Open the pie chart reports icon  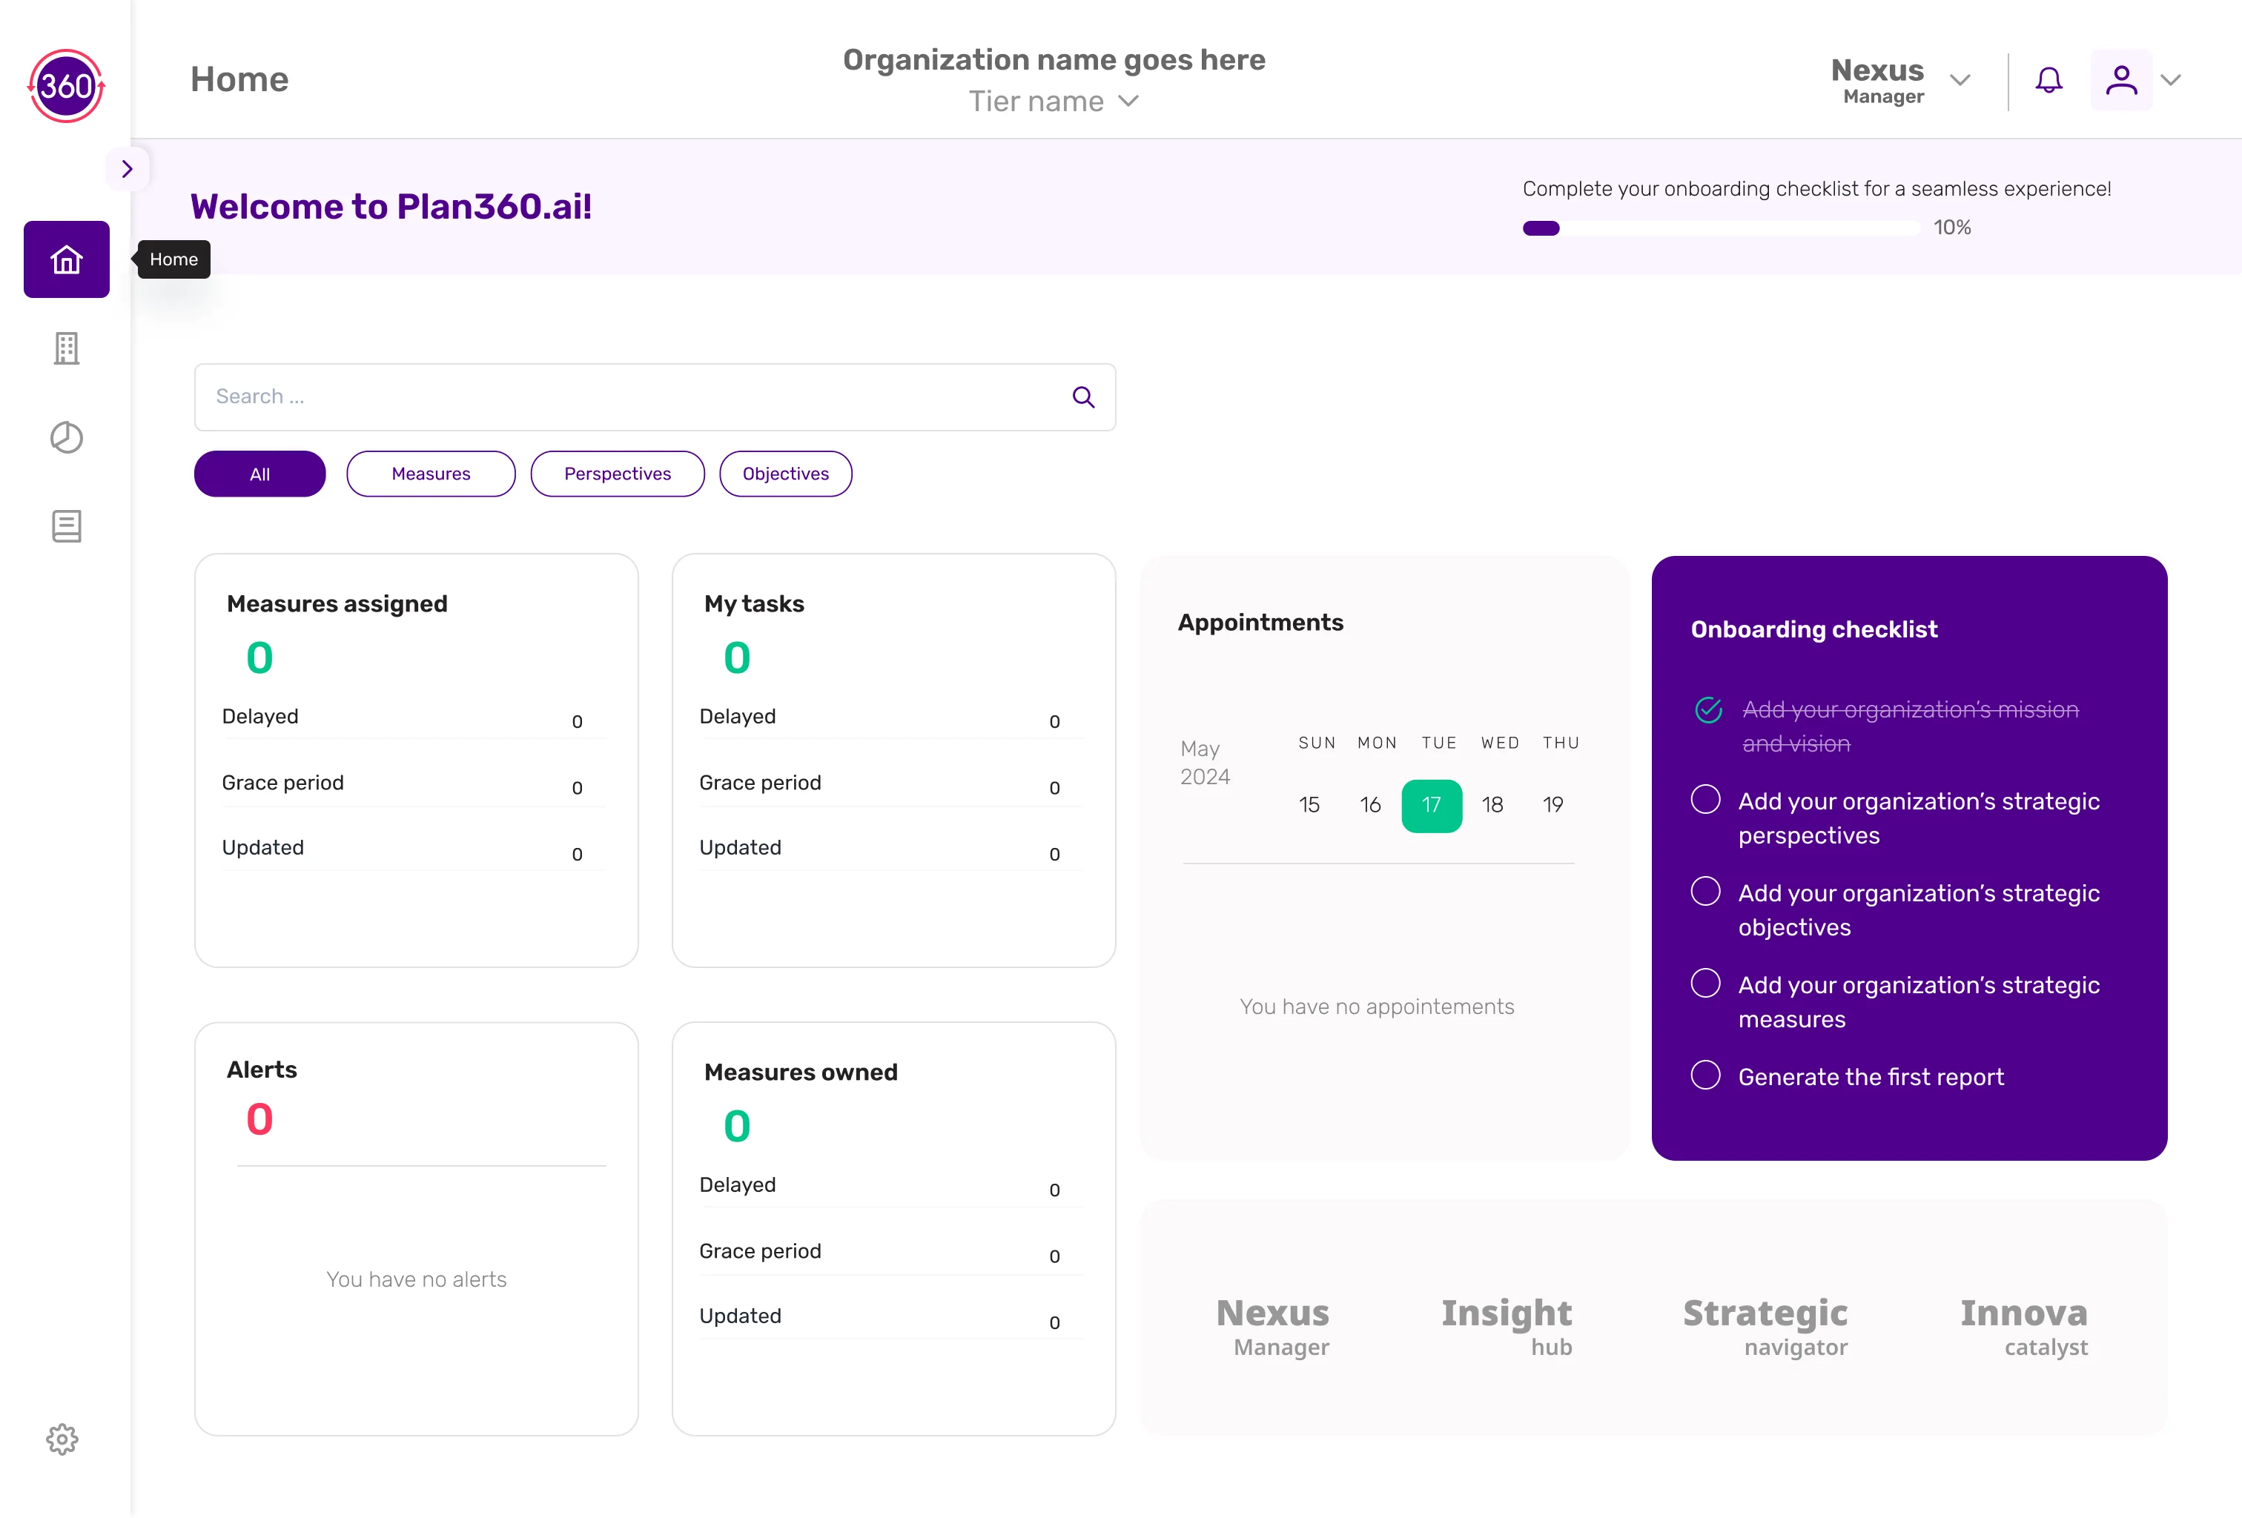[x=65, y=437]
